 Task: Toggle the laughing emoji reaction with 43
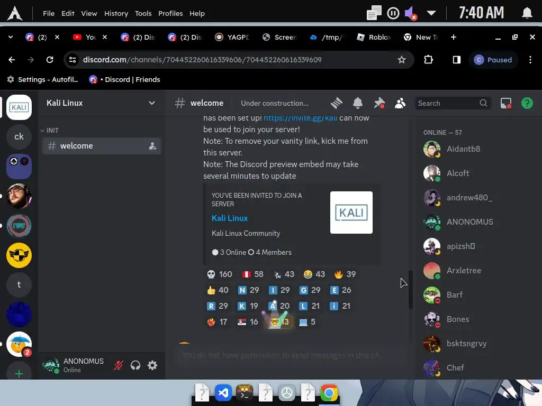314,274
